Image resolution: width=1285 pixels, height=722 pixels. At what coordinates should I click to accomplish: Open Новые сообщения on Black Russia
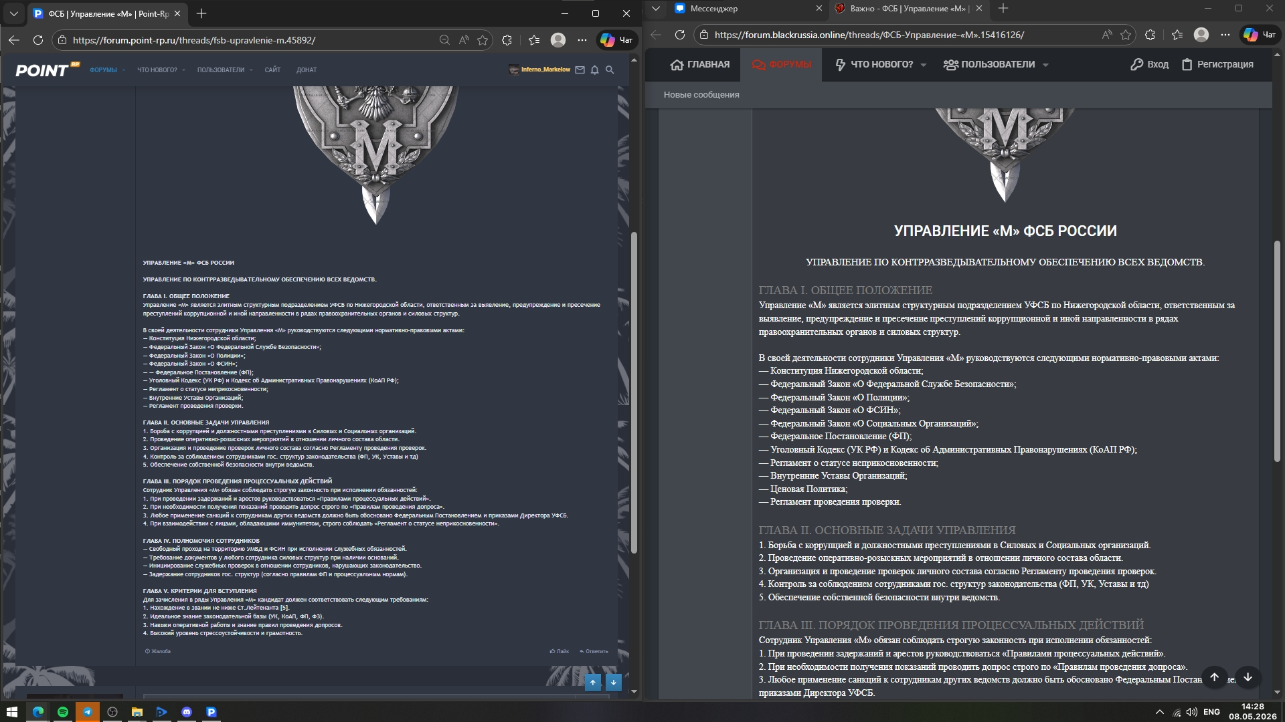click(x=701, y=95)
